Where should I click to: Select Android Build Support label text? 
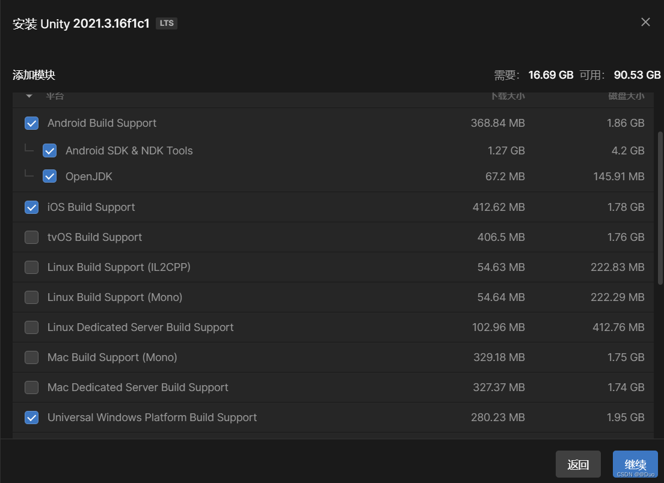point(102,123)
